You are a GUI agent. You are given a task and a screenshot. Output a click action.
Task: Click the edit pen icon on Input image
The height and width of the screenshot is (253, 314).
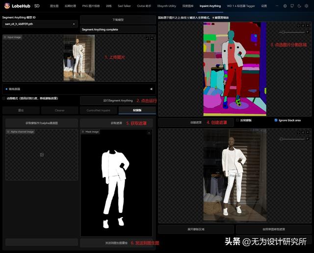(147, 38)
